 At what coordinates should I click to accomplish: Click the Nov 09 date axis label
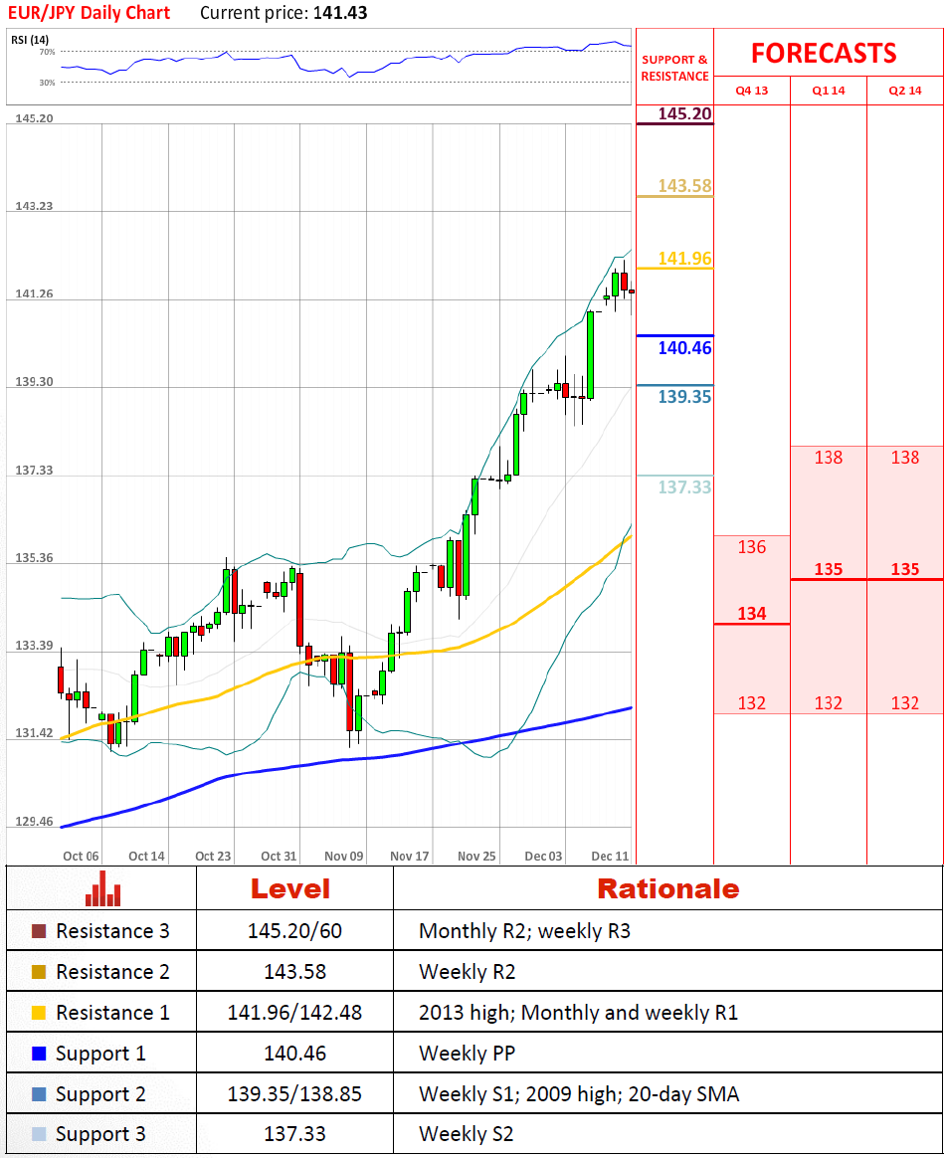343,856
